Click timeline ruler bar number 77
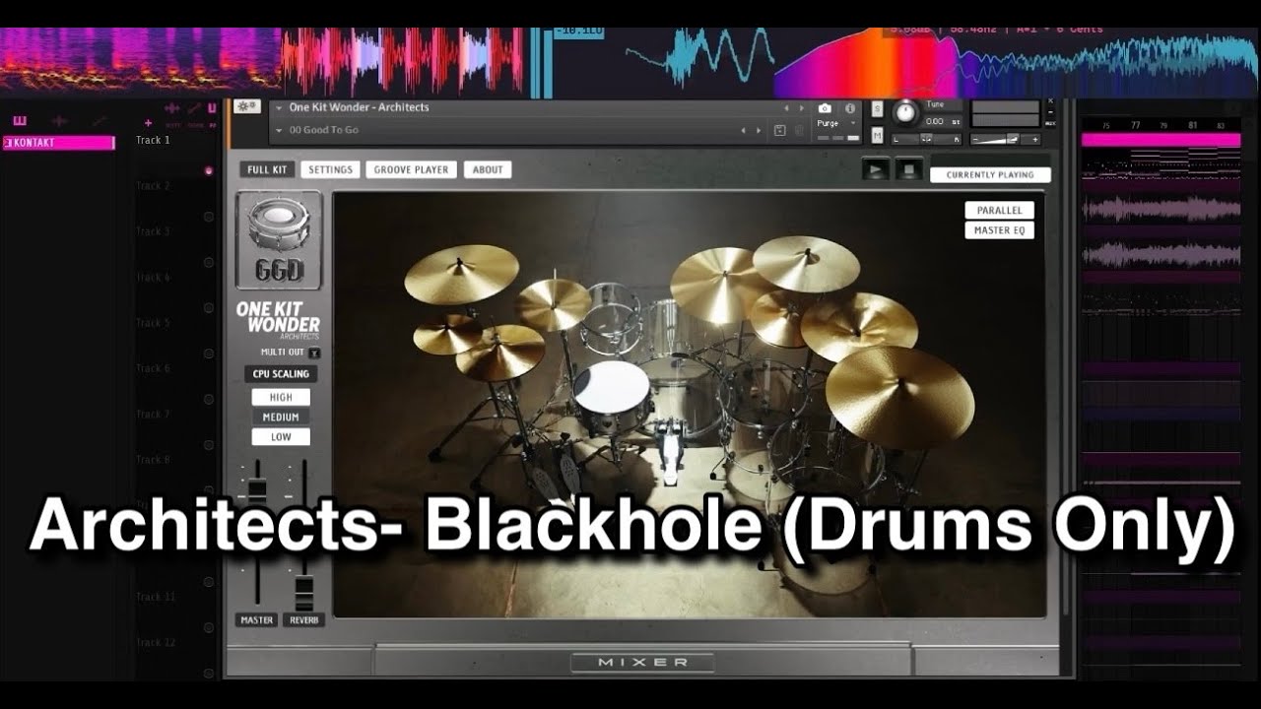 click(x=1135, y=125)
